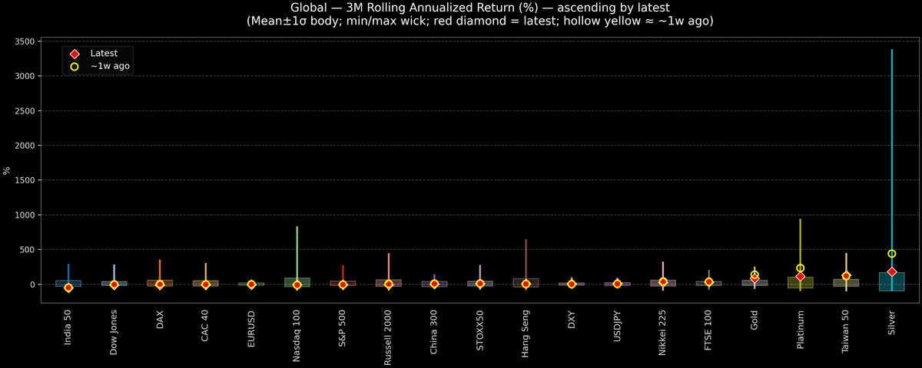Click Platinum's red diamond latest marker

tap(800, 277)
